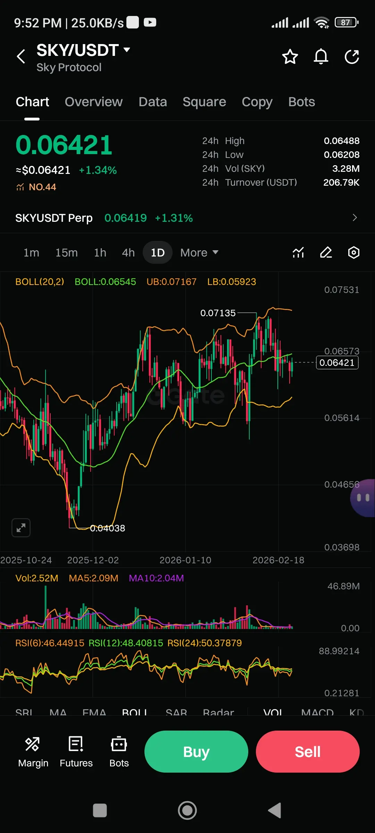This screenshot has width=375, height=833.
Task: Toggle the BOLL indicator option
Action: (x=135, y=713)
